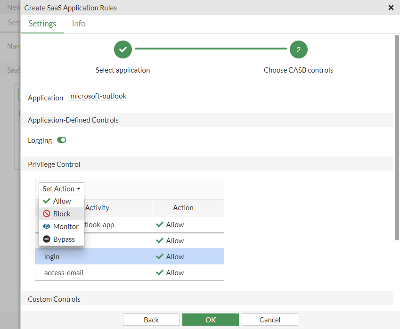Click the Back button
The image size is (400, 329).
[151, 320]
